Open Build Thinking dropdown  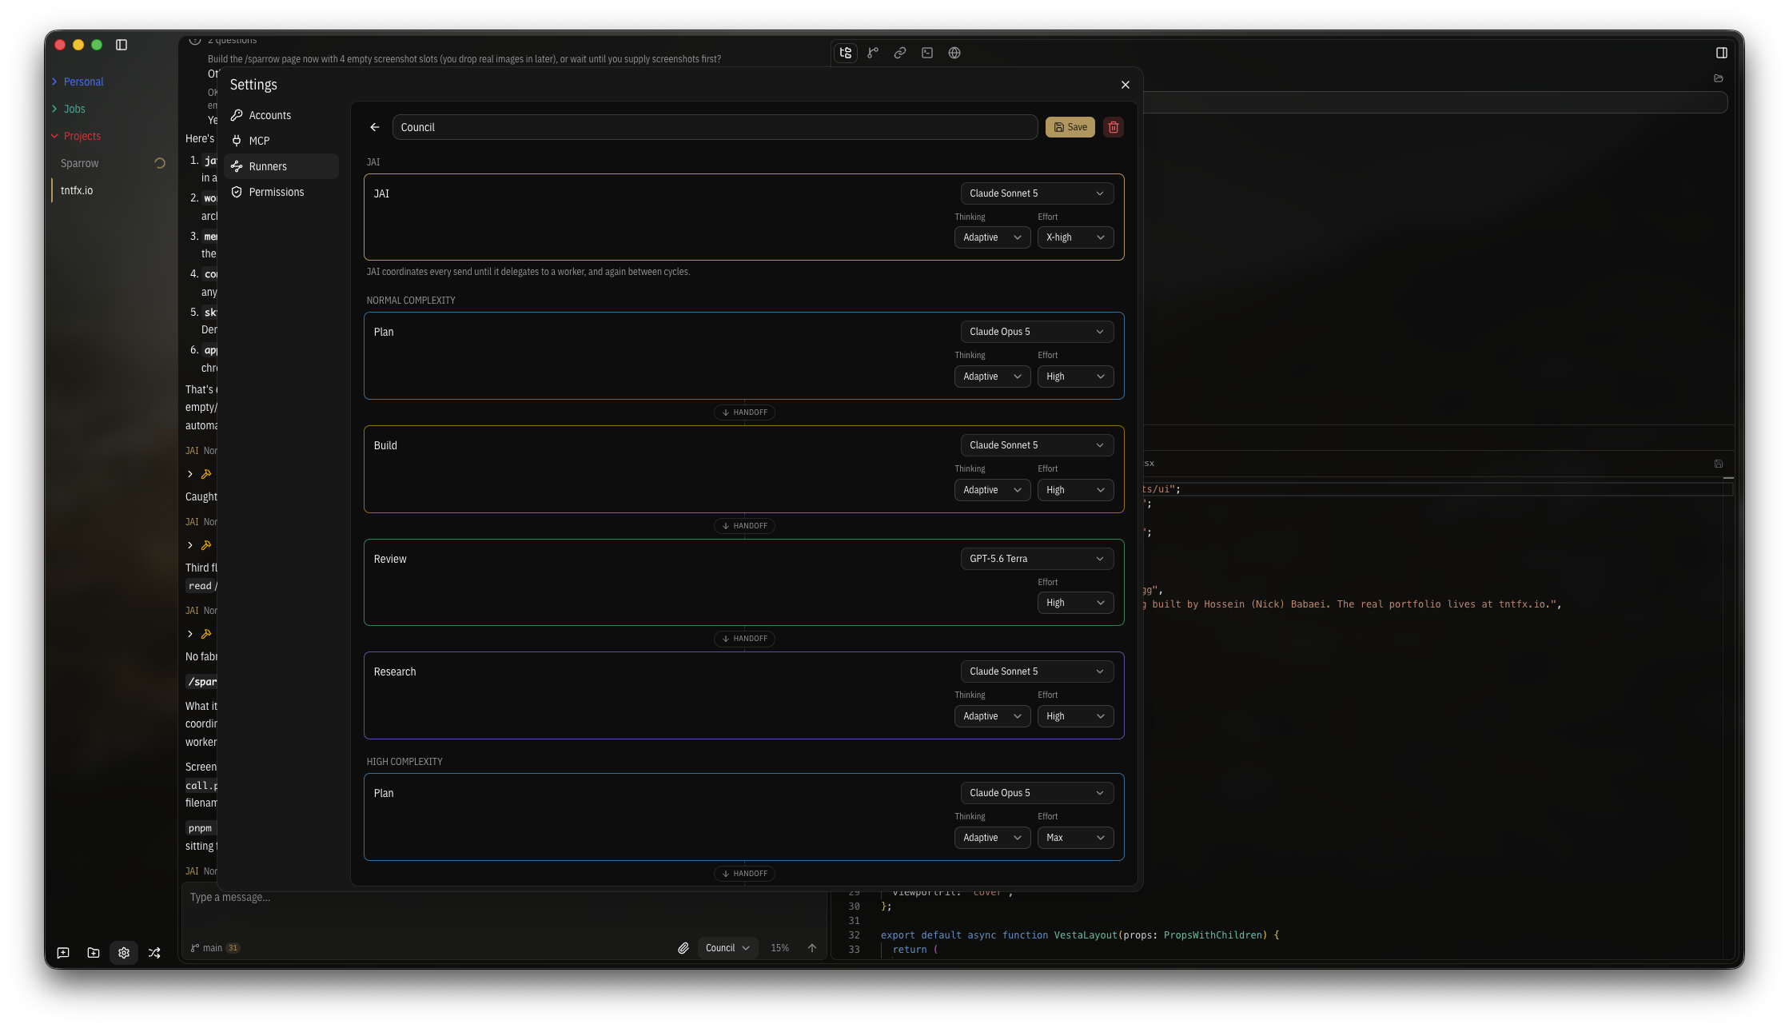click(992, 490)
